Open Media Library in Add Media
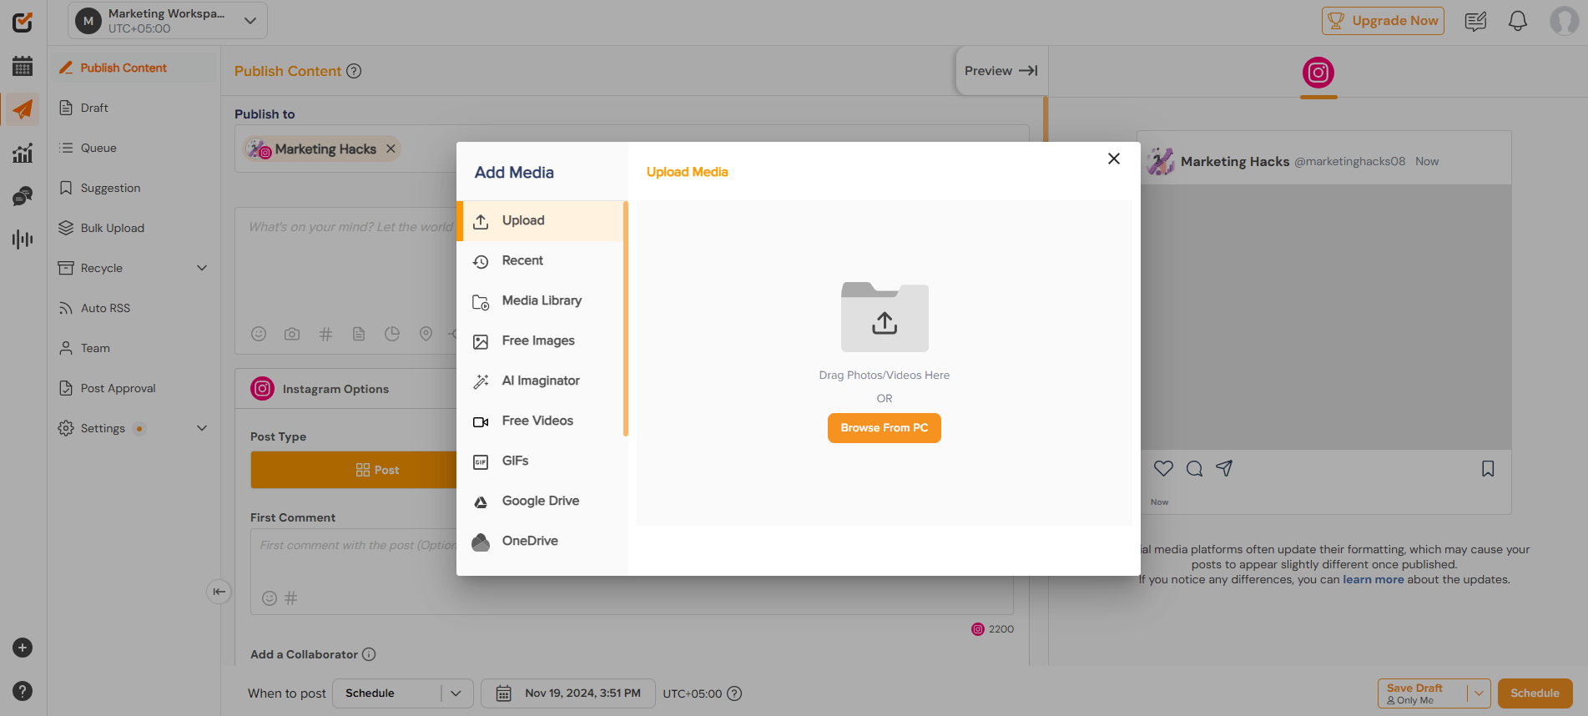The width and height of the screenshot is (1588, 716). 541,301
